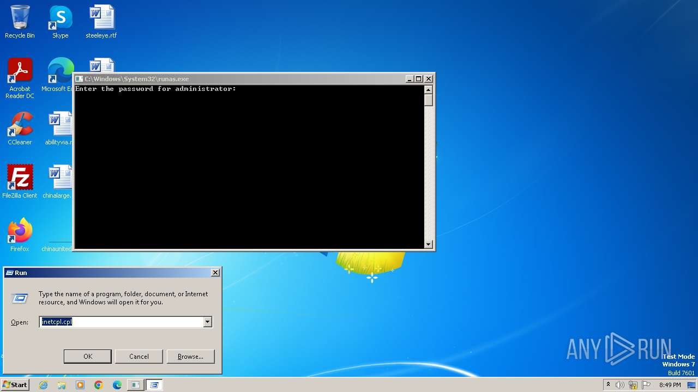Screen dimensions: 698x392
Task: Open the Action Center flag icon
Action: 646,385
